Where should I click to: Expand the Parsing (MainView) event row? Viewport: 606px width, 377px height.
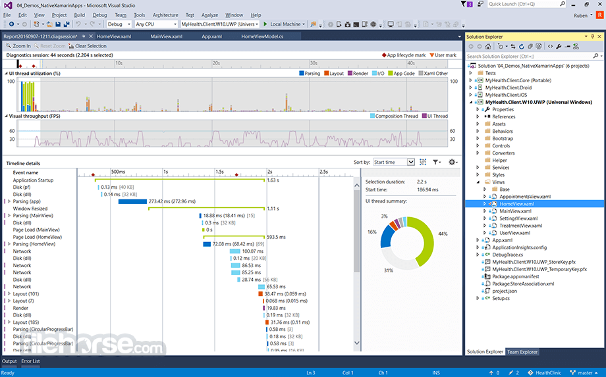pyautogui.click(x=9, y=215)
